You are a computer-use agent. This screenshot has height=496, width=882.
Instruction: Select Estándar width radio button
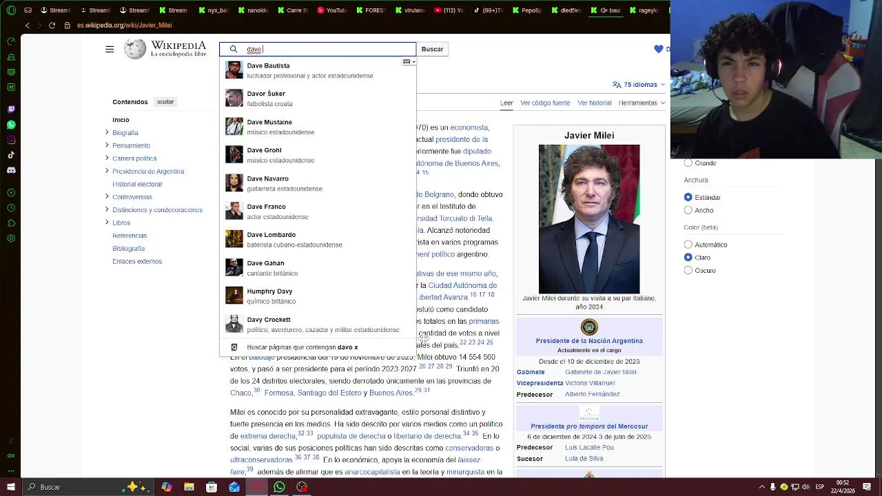click(x=688, y=197)
